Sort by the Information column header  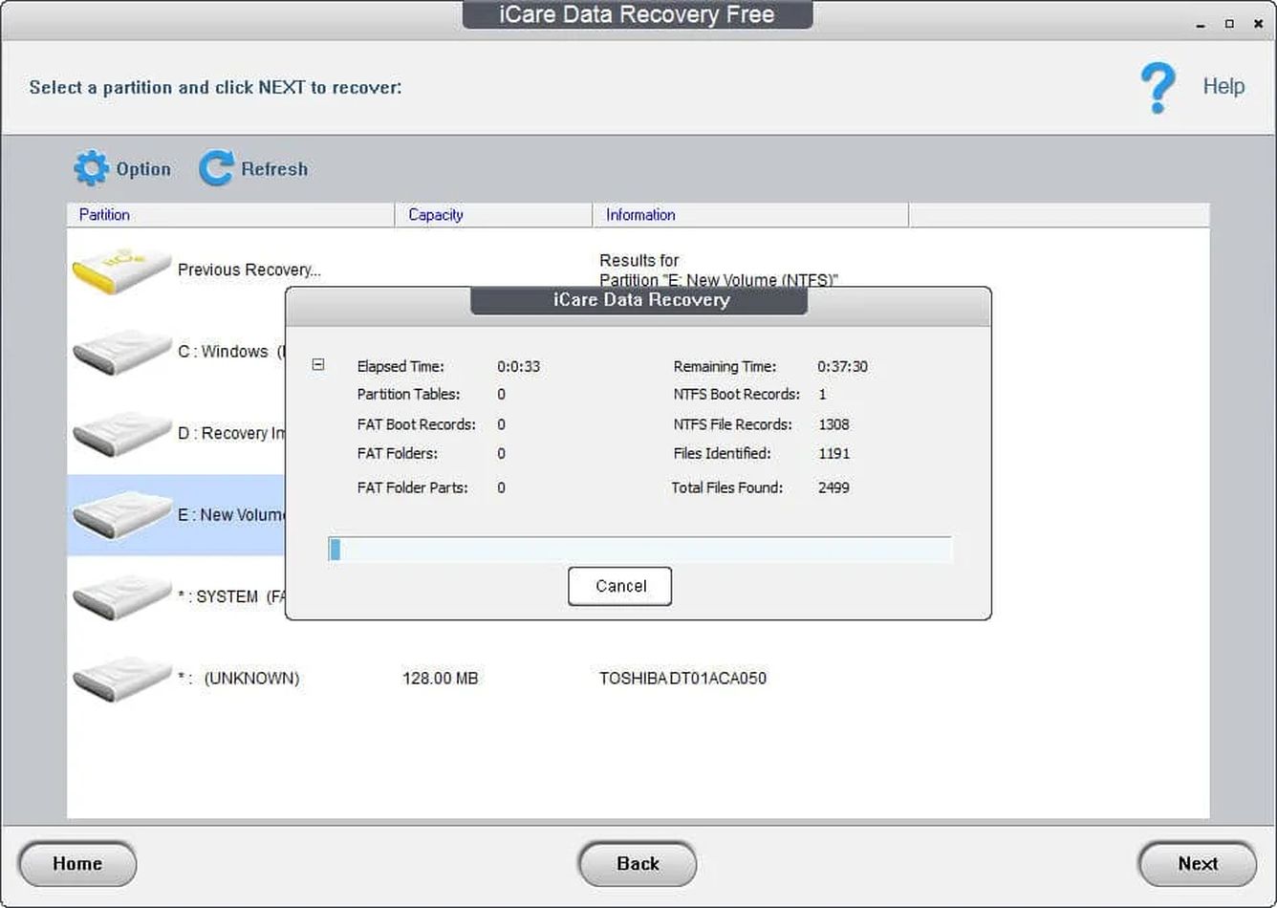[750, 214]
